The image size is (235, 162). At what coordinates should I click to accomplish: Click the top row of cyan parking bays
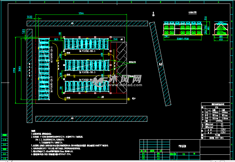(86, 44)
